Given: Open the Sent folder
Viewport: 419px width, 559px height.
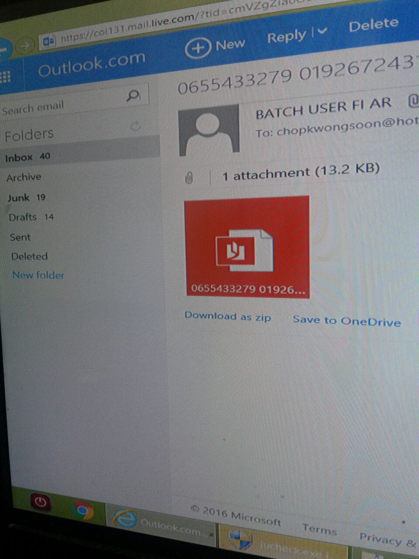Looking at the screenshot, I should pos(20,237).
